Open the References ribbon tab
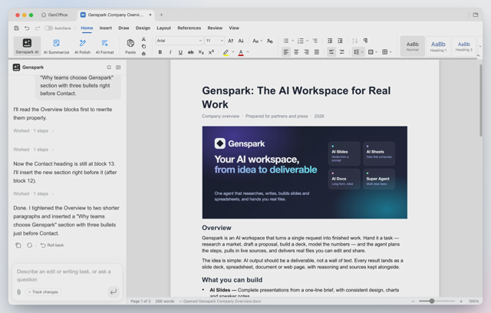The width and height of the screenshot is (491, 313). click(189, 28)
